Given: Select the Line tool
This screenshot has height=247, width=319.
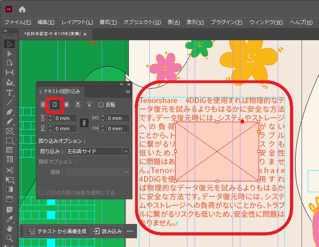Looking at the screenshot, I should [9, 102].
